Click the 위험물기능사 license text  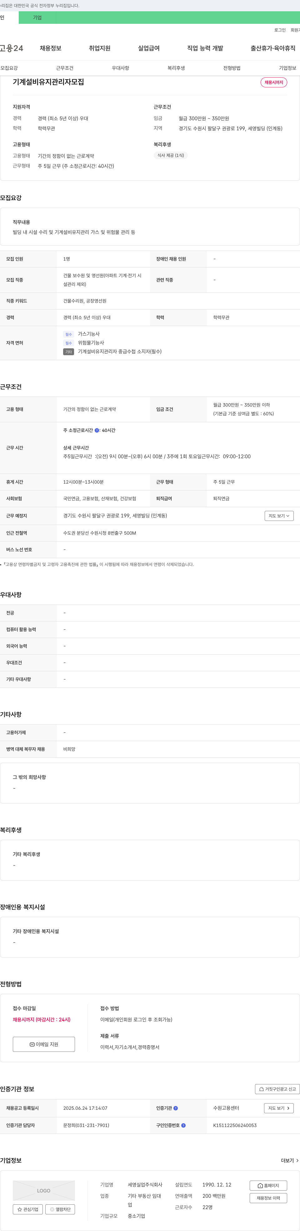(x=91, y=343)
